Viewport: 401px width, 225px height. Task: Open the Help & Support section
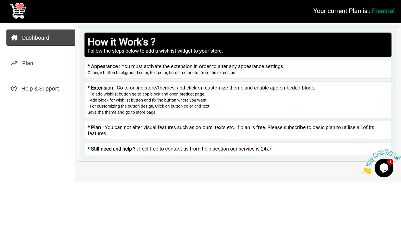click(x=40, y=89)
